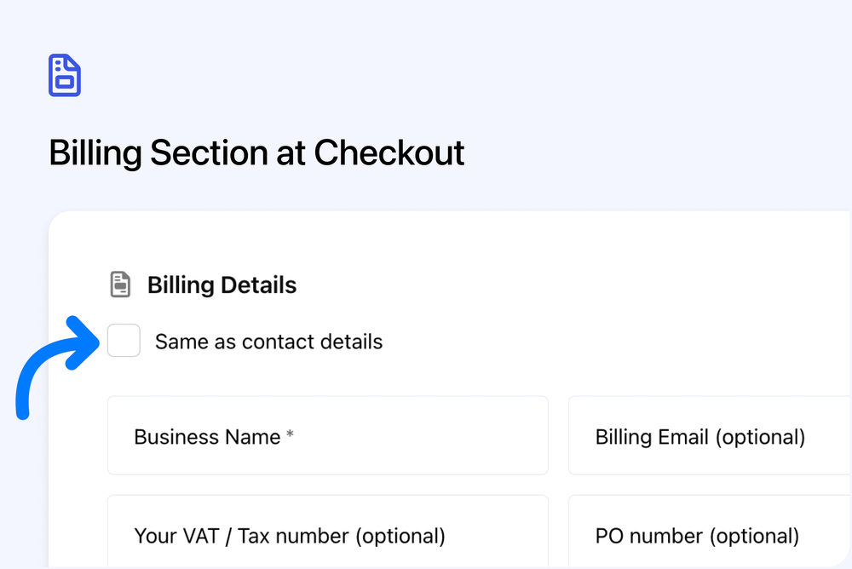Tick the checkbox beside Same as contact details
The height and width of the screenshot is (569, 852).
[124, 340]
